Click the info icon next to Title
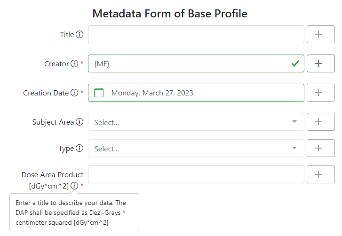Viewport: 342px width, 236px height. 80,34
